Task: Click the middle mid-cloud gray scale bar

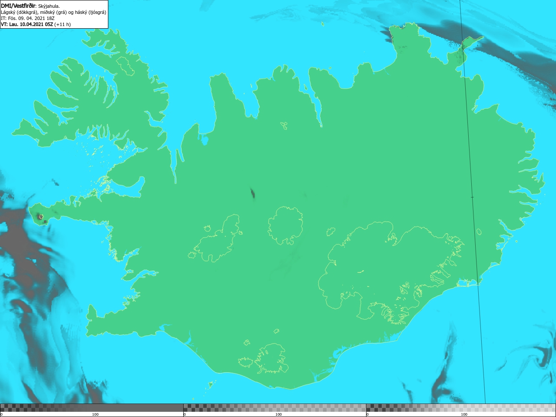Action: point(275,408)
